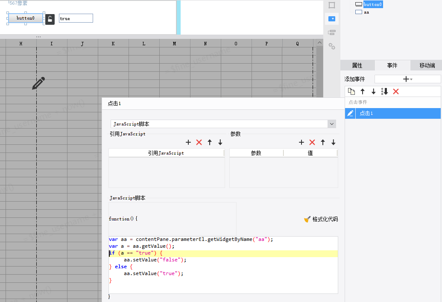Copy the selected event

point(351,91)
